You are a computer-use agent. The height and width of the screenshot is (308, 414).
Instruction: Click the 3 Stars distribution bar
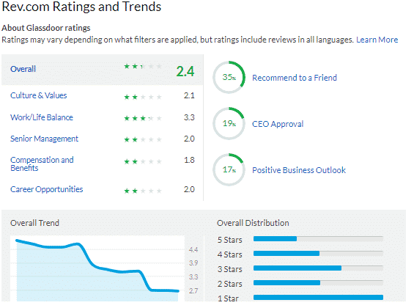pyautogui.click(x=318, y=268)
